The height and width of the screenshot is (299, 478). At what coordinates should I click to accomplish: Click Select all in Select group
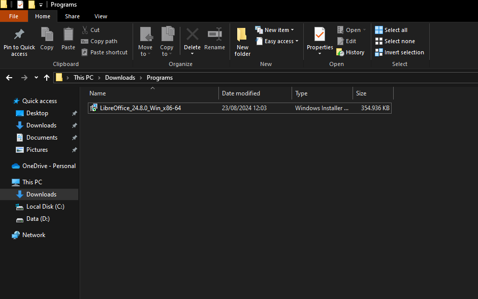point(391,30)
